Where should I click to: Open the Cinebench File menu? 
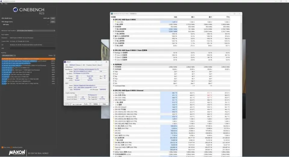coord(2,4)
